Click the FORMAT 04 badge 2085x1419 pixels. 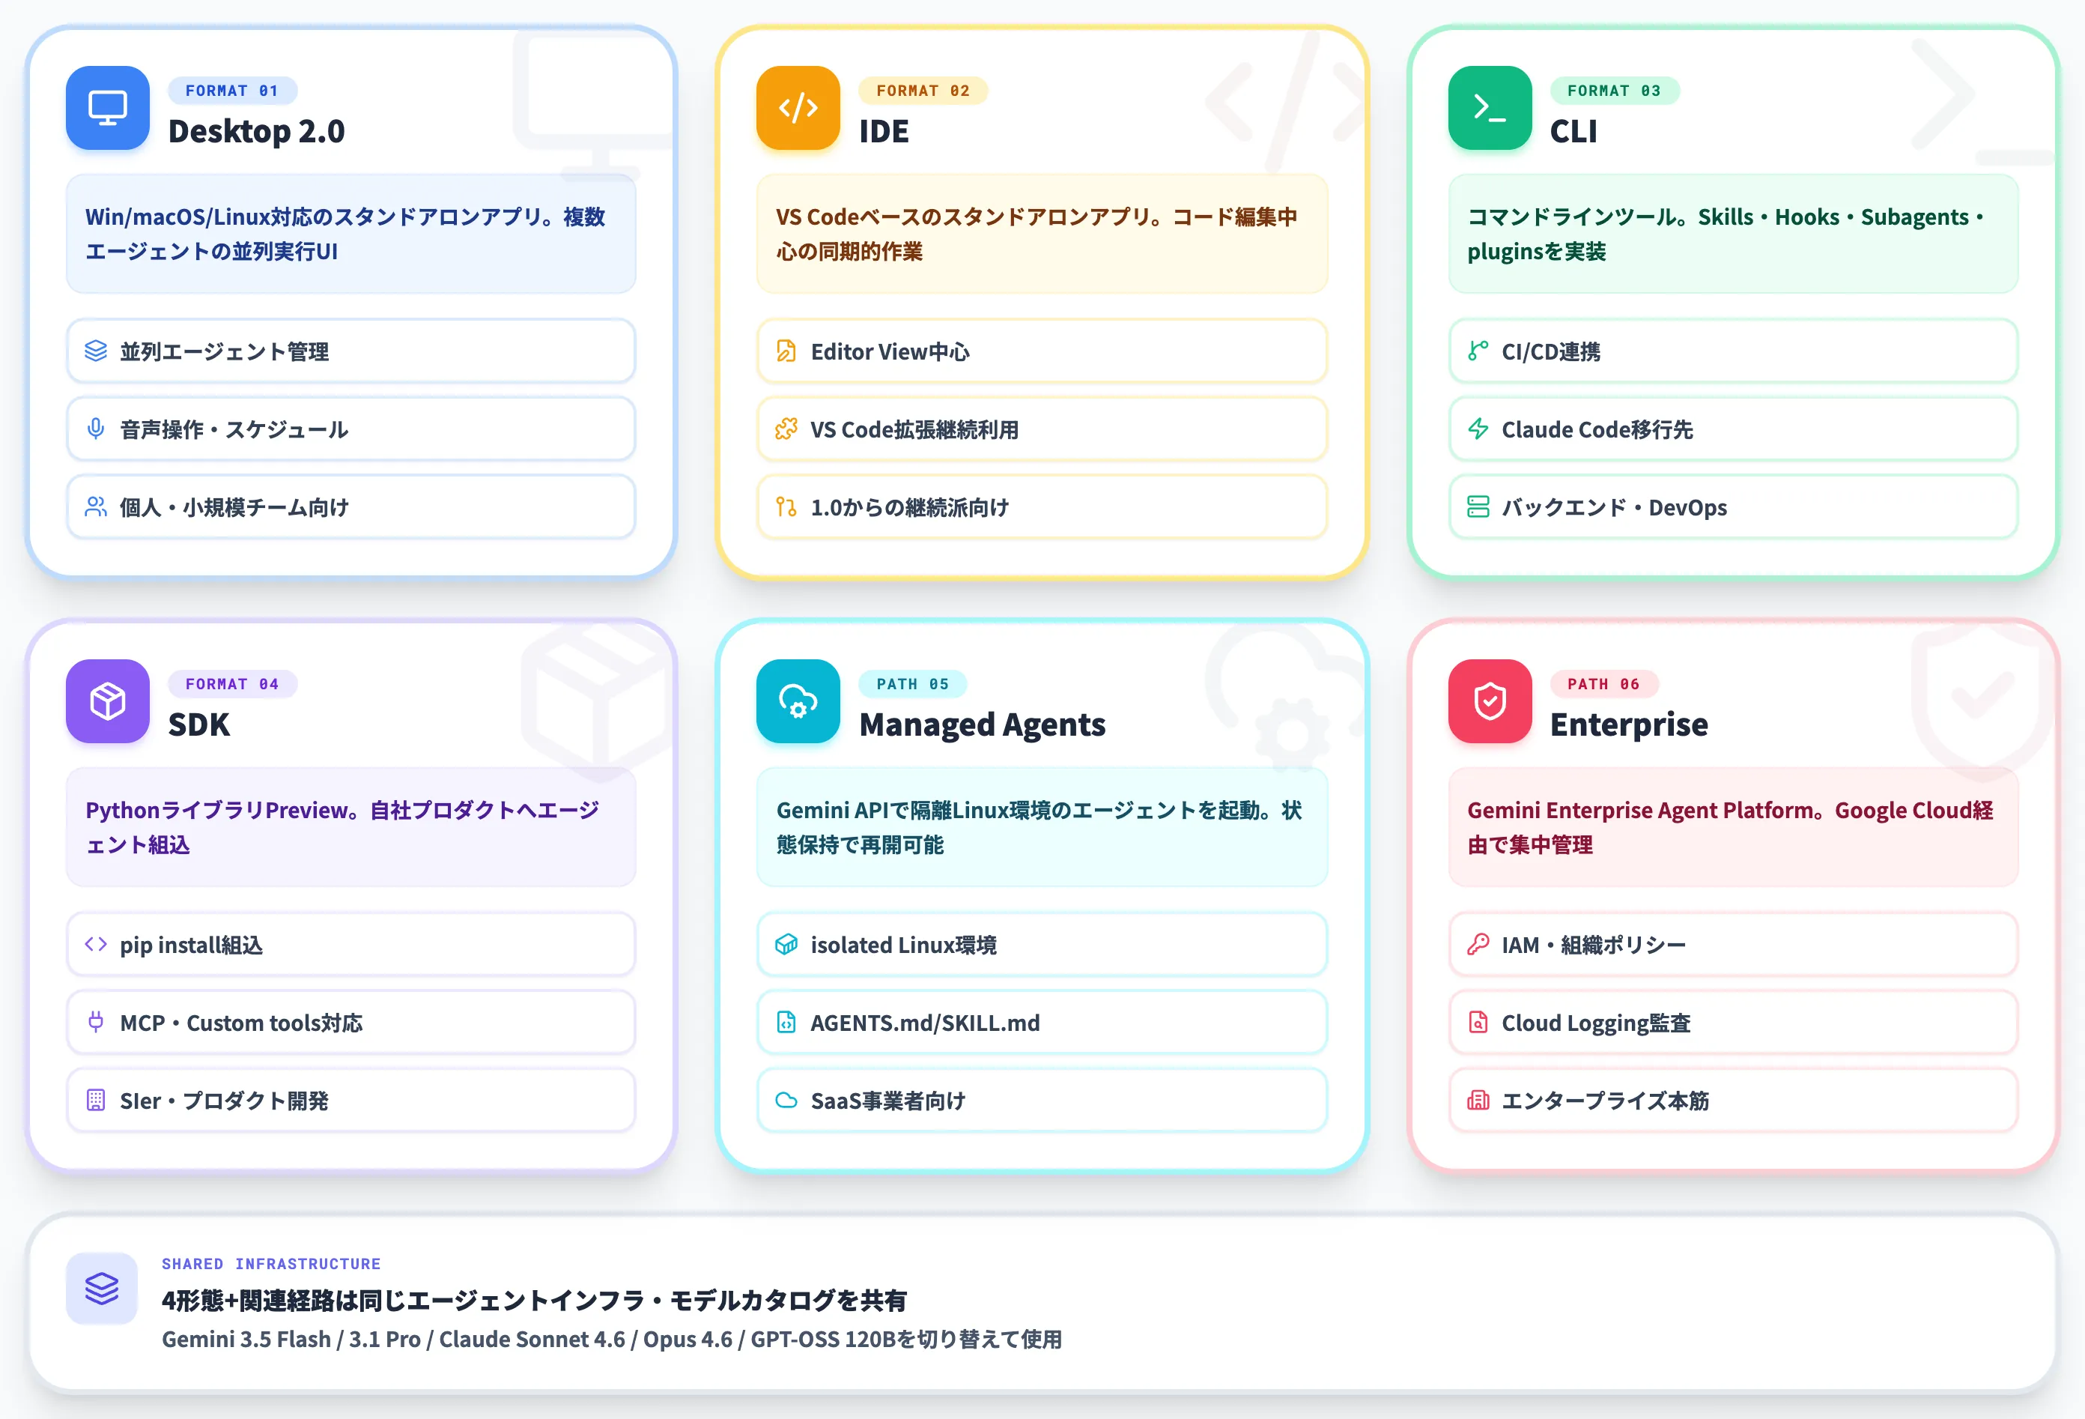click(232, 684)
